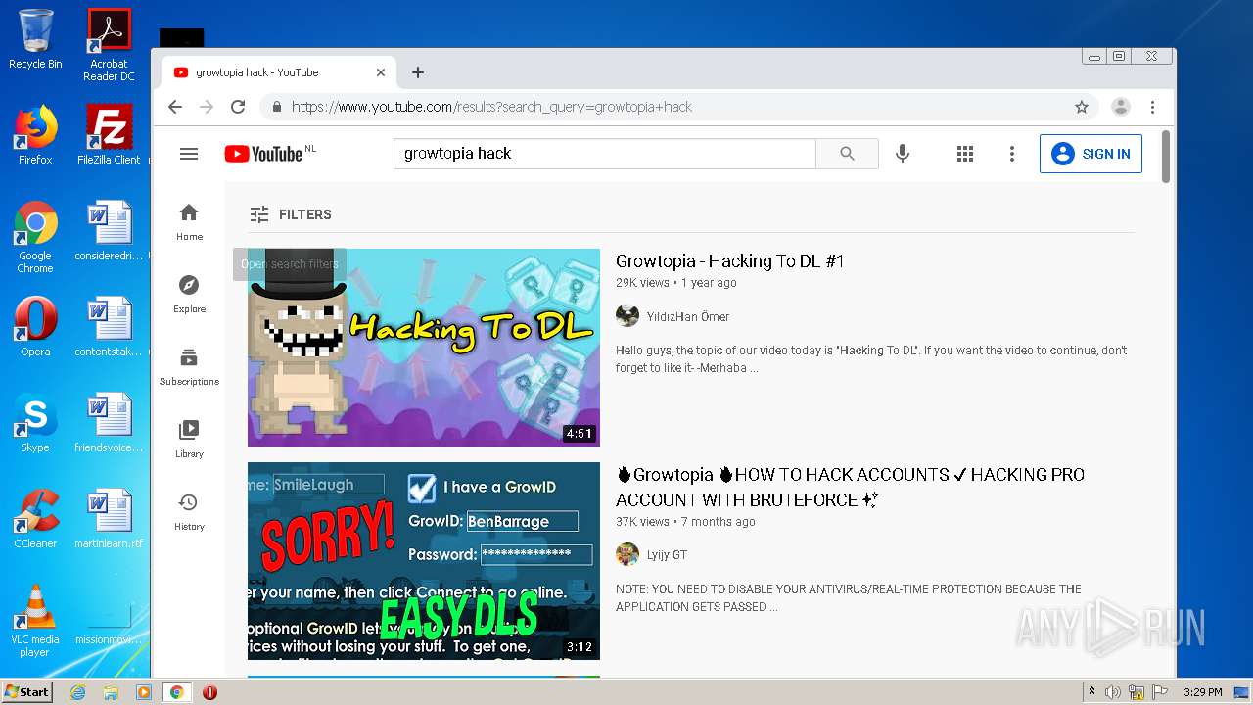Click the EASY DLS video thumbnail
1253x705 pixels.
point(424,561)
